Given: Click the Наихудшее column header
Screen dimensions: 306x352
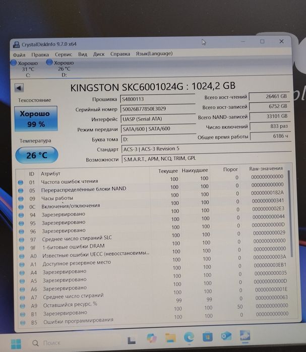Looking at the screenshot, I should point(195,170).
